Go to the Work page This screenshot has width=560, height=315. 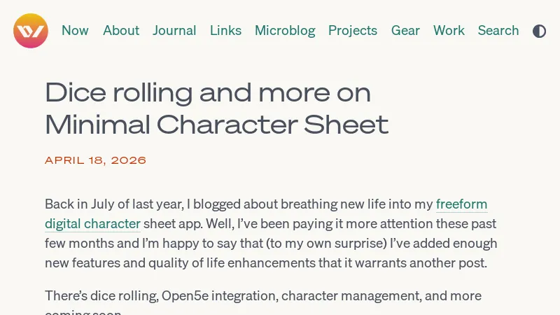tap(449, 31)
